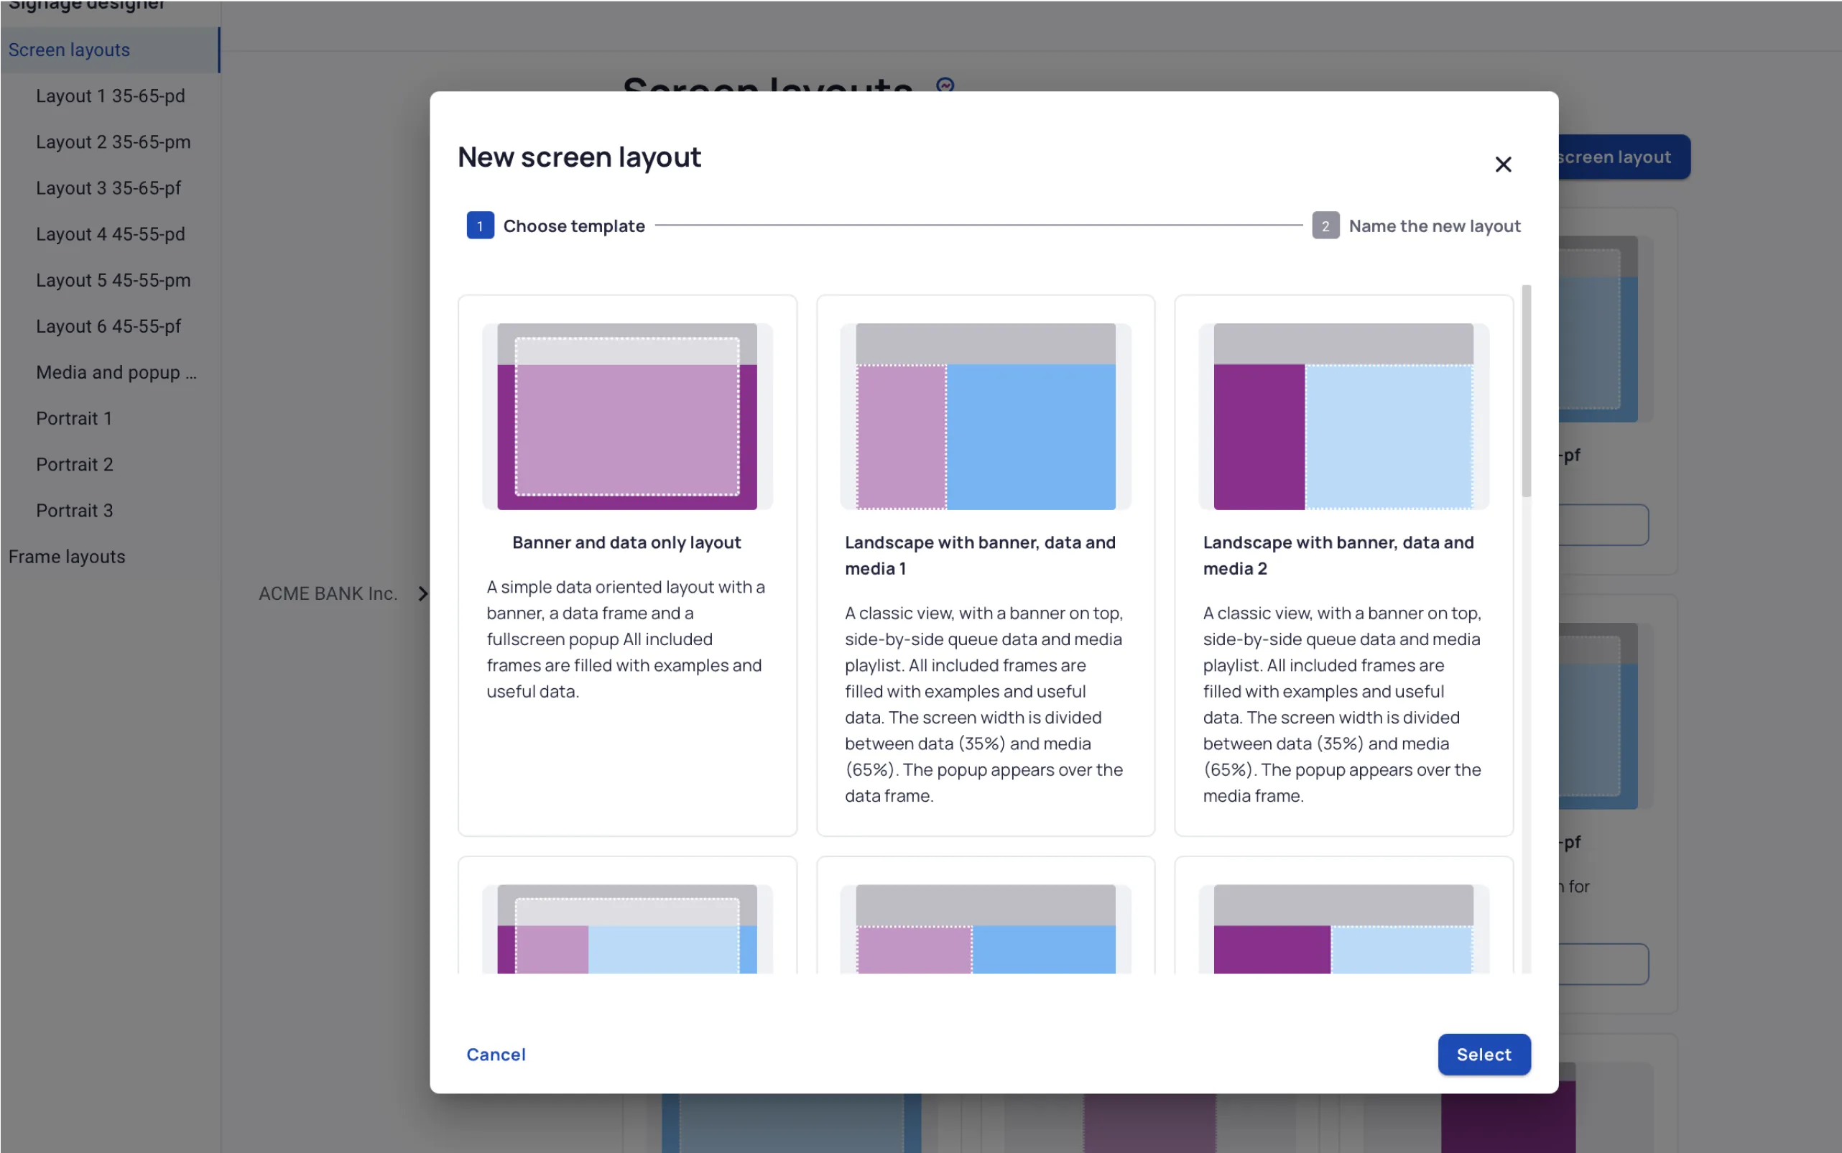Click the media 1 template description text
This screenshot has height=1153, width=1842.
click(x=984, y=704)
